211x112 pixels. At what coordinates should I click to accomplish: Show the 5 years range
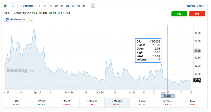[x=167, y=103]
